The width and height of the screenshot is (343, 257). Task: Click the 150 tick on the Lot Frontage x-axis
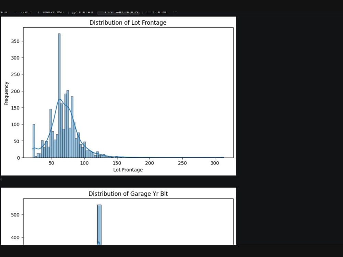(117, 163)
